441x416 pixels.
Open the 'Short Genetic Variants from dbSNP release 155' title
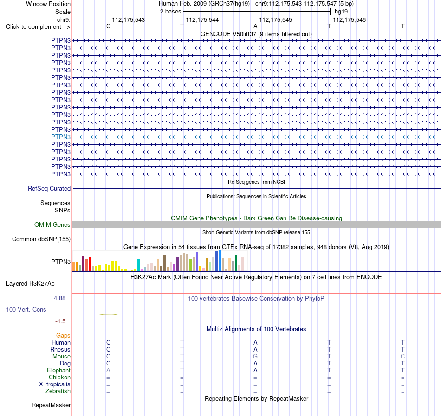click(256, 232)
